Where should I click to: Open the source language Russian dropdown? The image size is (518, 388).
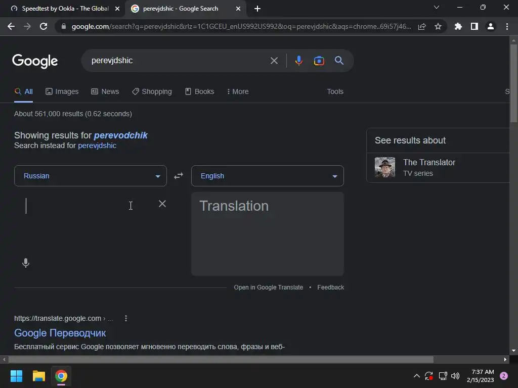click(91, 176)
